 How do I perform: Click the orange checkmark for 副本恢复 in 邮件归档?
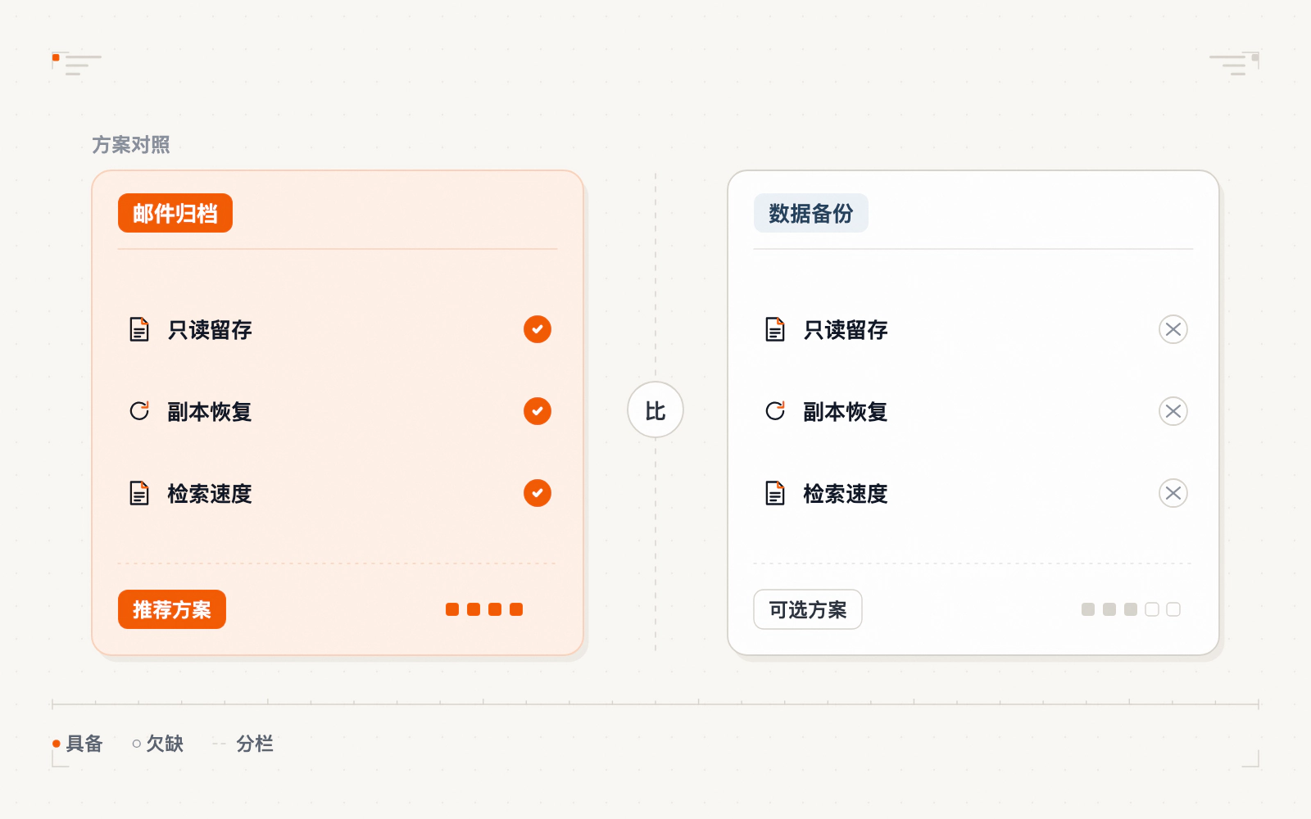tap(538, 411)
